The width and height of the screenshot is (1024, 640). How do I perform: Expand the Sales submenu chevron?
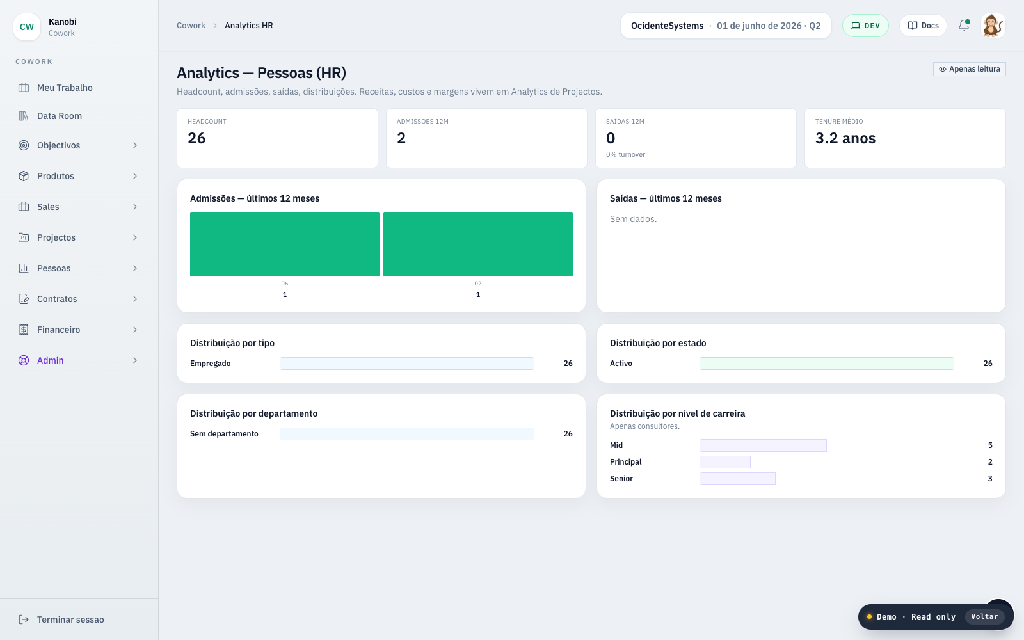tap(135, 207)
